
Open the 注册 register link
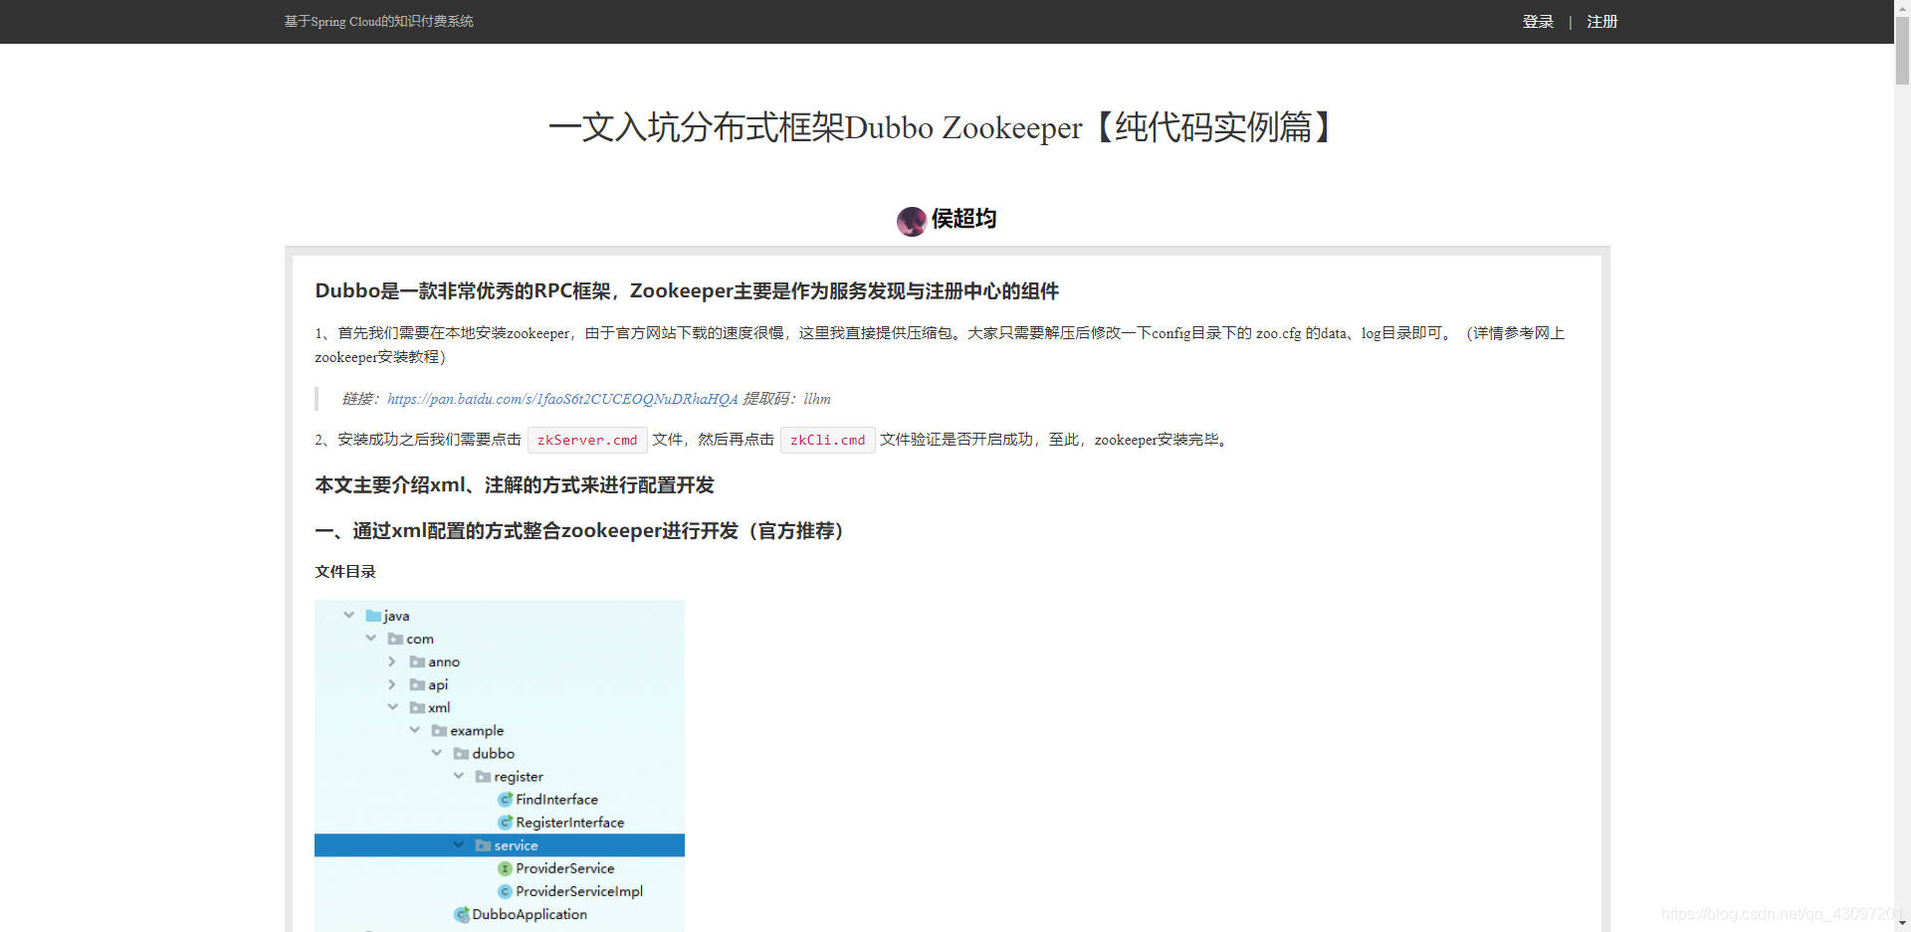pyautogui.click(x=1602, y=22)
